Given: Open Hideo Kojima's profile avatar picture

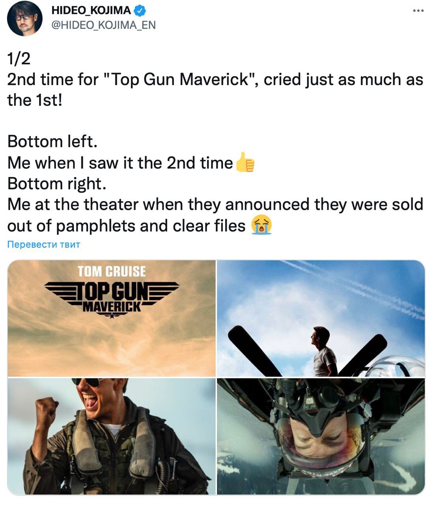Looking at the screenshot, I should [25, 19].
